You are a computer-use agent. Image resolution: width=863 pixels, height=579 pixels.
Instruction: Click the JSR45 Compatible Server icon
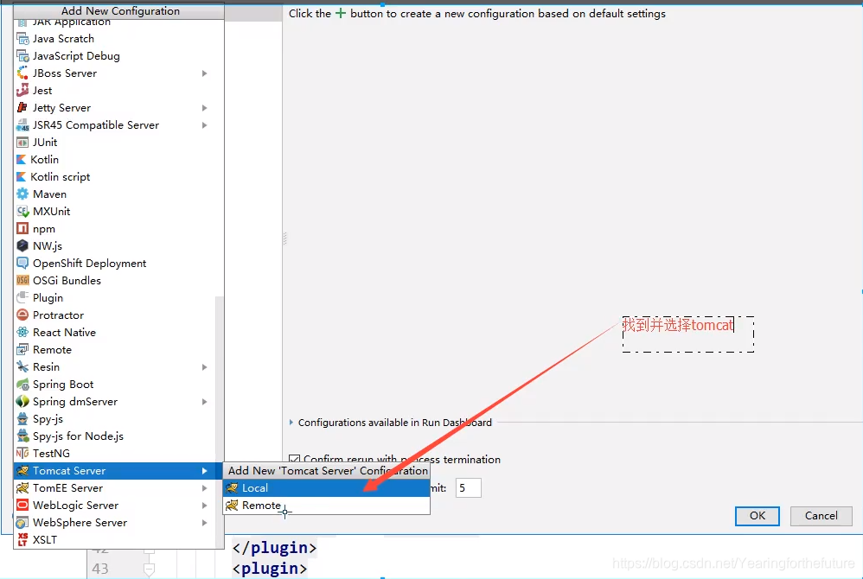click(x=22, y=124)
